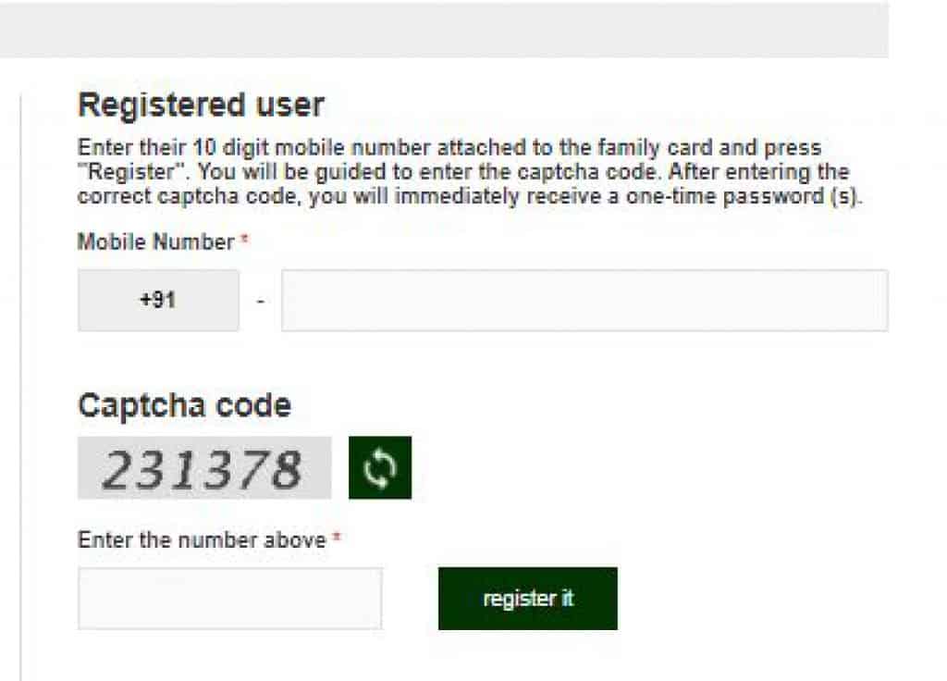Click the captcha image showing 231378

coord(204,467)
